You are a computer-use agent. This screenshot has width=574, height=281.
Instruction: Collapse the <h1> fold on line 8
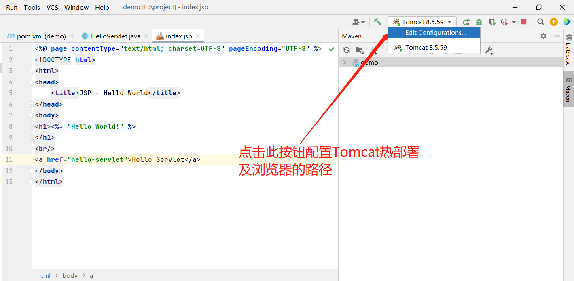click(32, 127)
